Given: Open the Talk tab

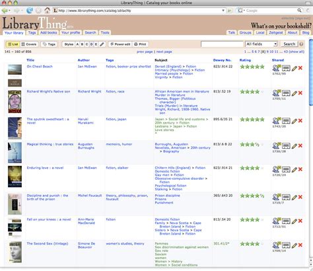Looking at the screenshot, I should [232, 32].
